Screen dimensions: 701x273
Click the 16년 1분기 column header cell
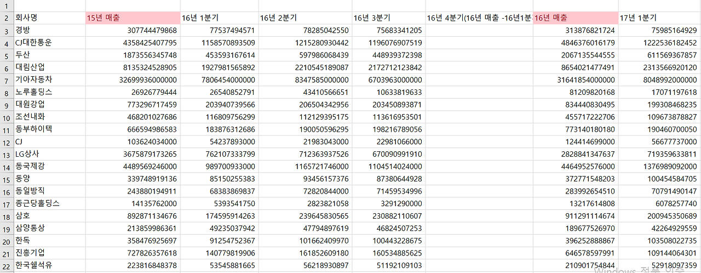click(x=219, y=18)
